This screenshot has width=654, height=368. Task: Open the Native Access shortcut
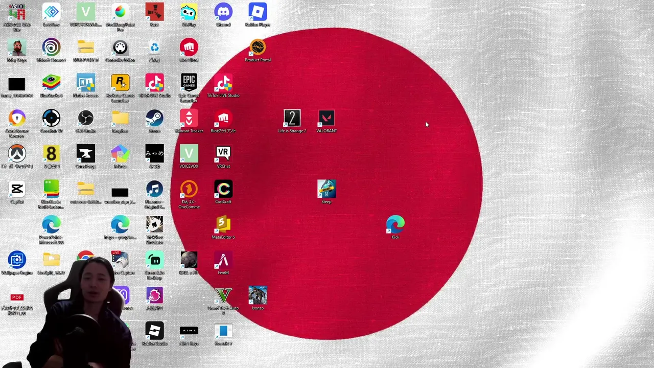85,83
